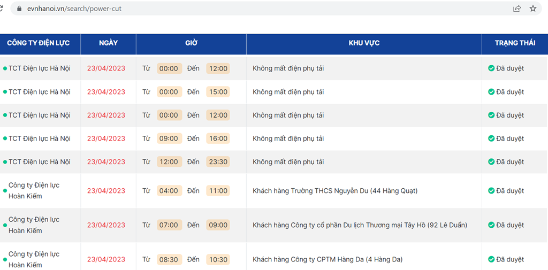
Task: Click date 23/04/2023 in the 15:00 row
Action: point(106,92)
